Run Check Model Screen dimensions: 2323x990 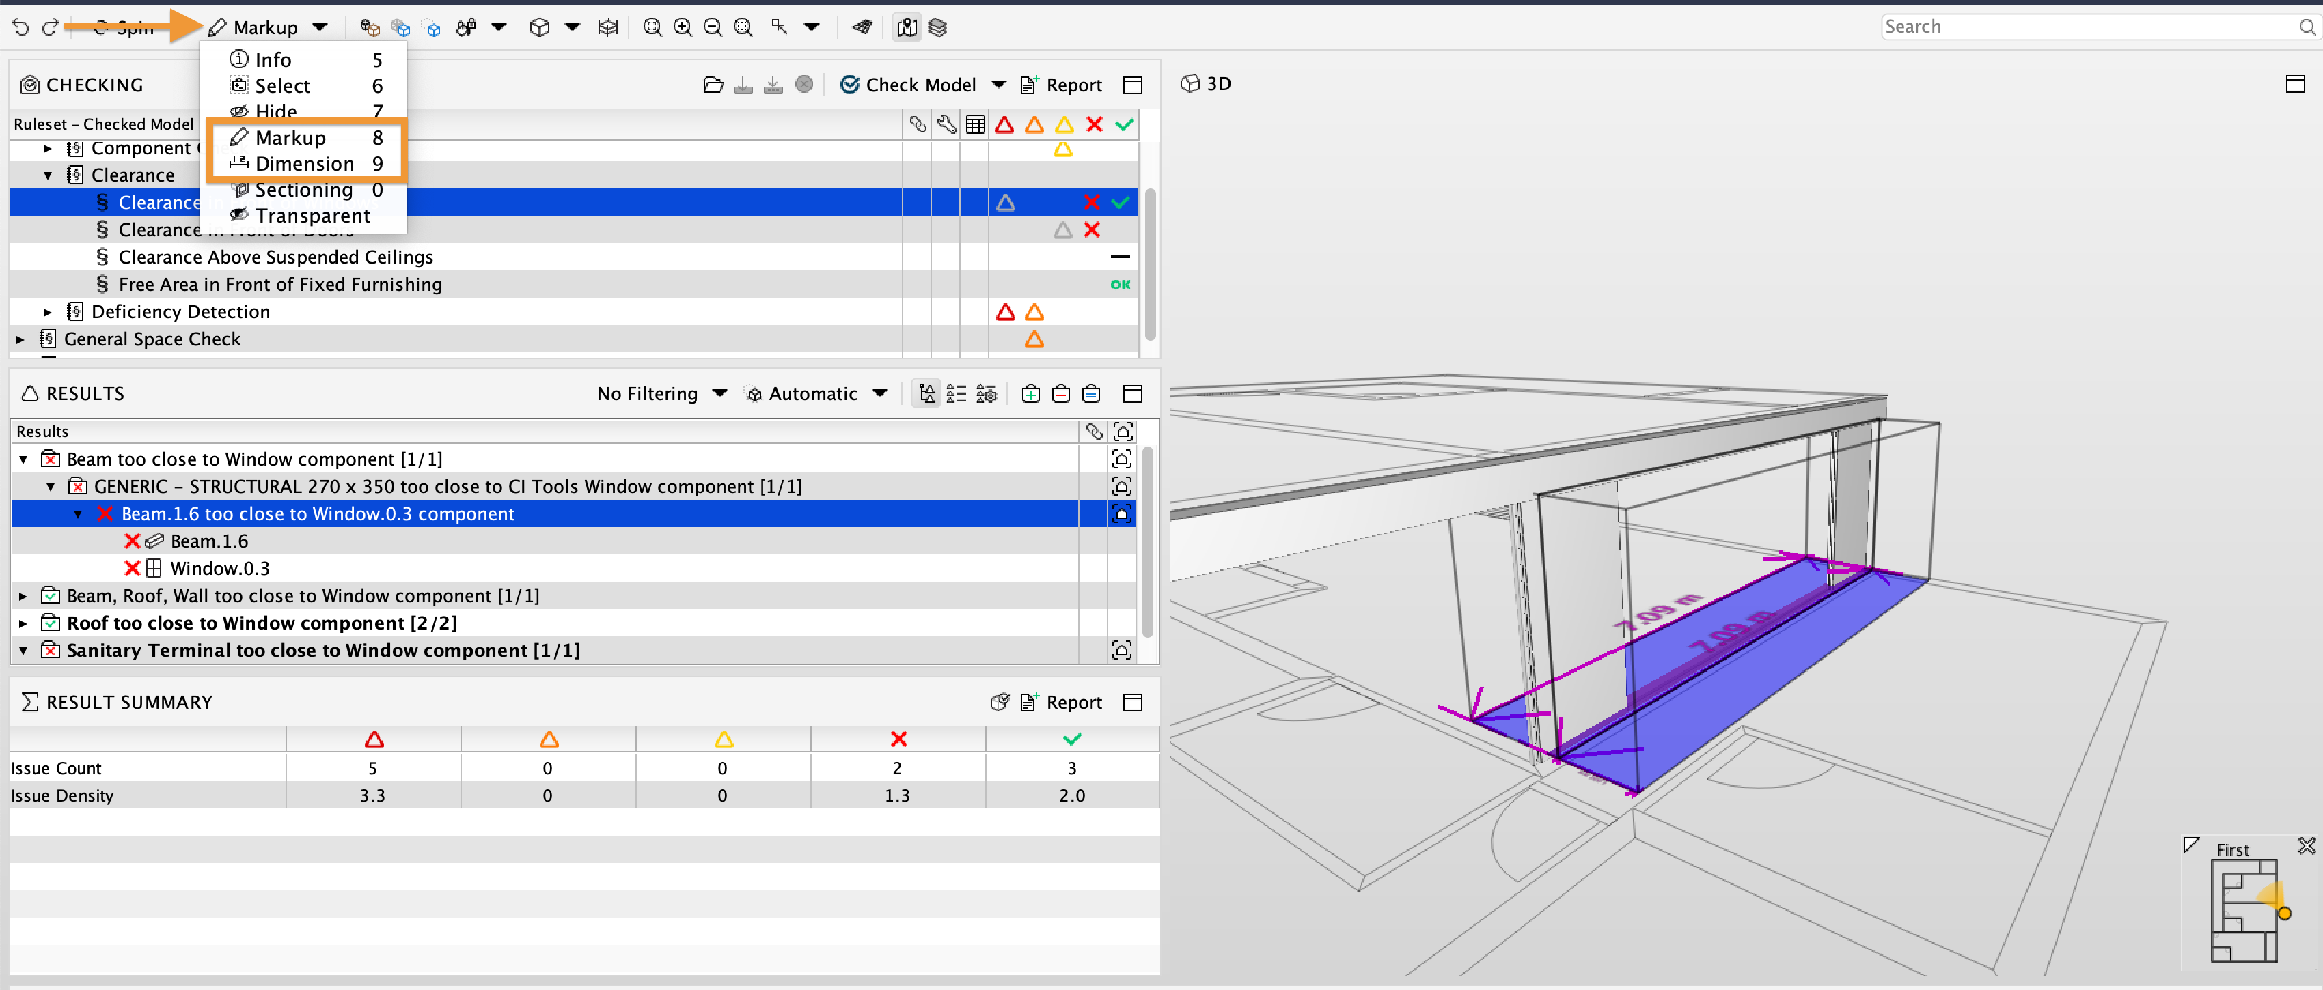click(x=911, y=84)
